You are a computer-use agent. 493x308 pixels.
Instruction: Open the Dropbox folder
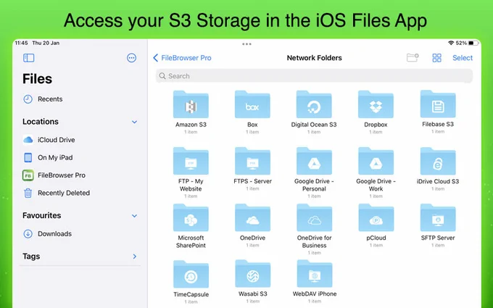point(376,104)
